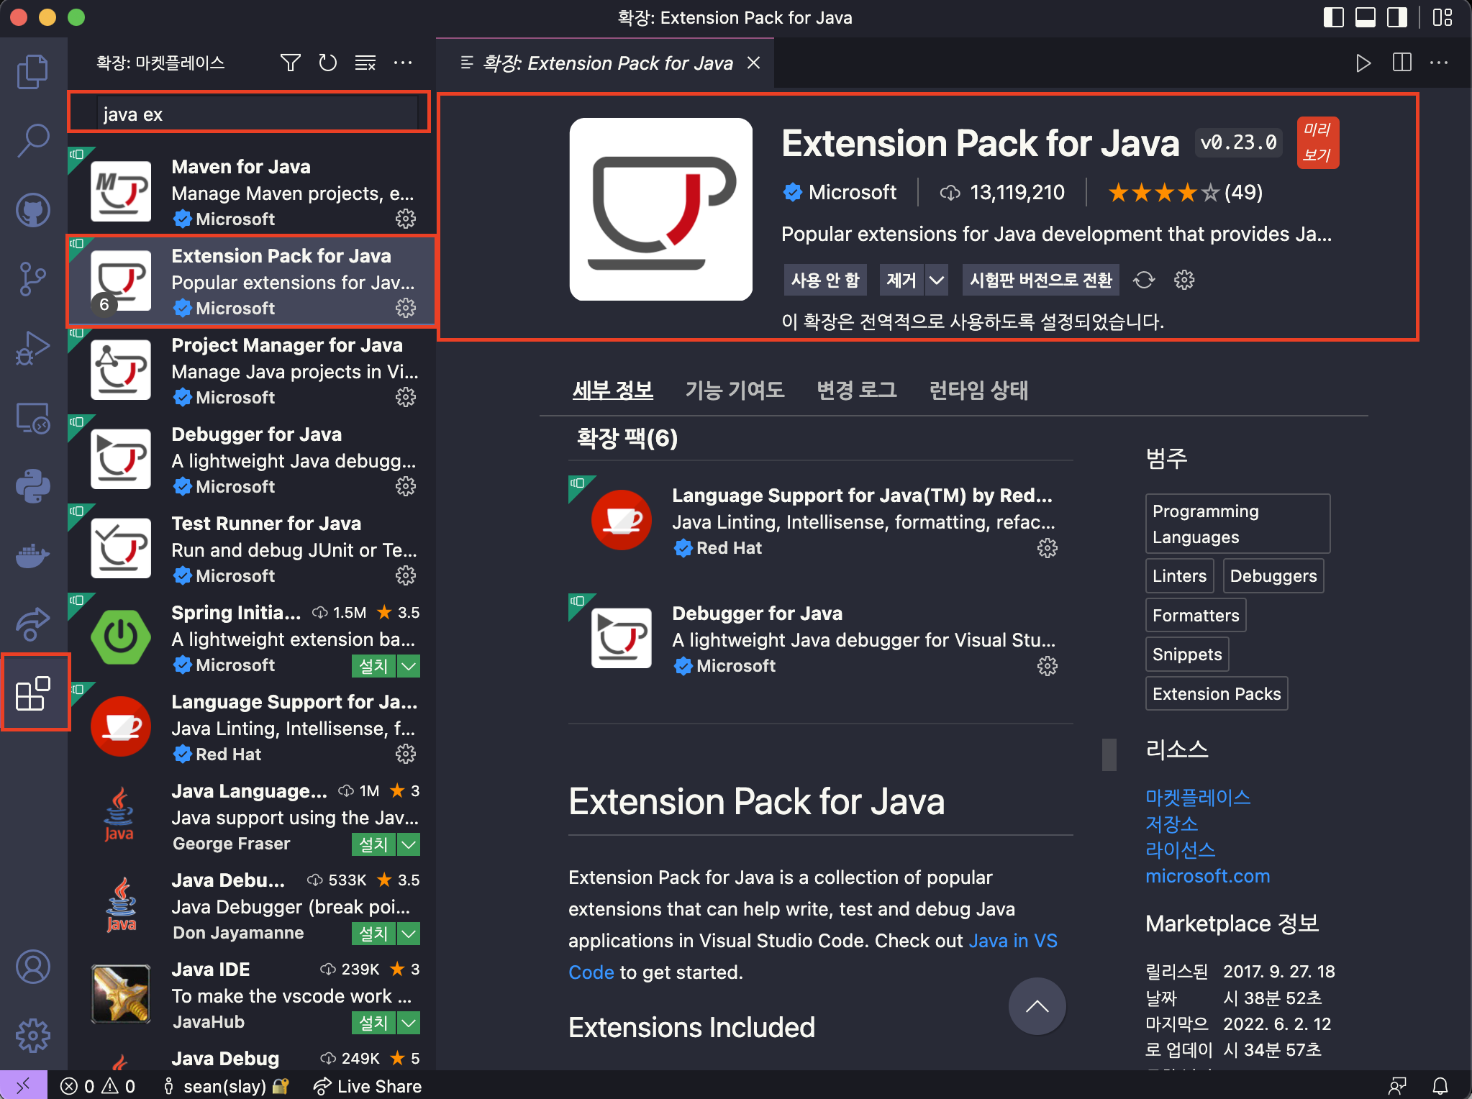Image resolution: width=1472 pixels, height=1099 pixels.
Task: Click the details pane scrollbar thumb
Action: [x=1109, y=754]
